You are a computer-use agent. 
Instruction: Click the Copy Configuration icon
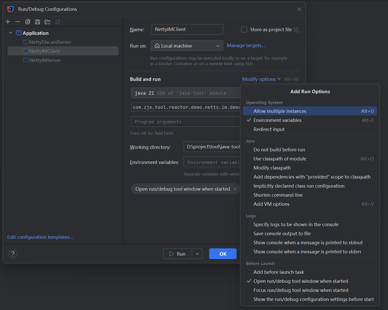coord(28,22)
